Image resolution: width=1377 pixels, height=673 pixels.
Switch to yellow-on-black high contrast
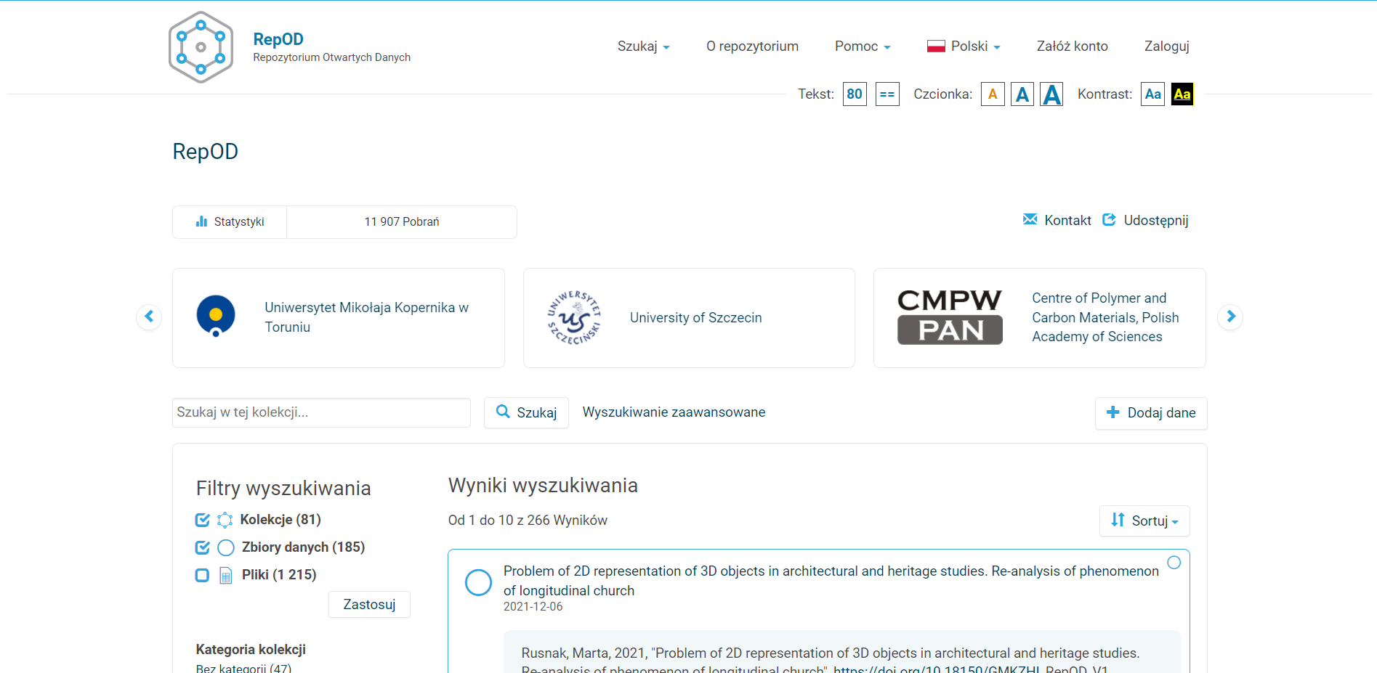(1182, 94)
